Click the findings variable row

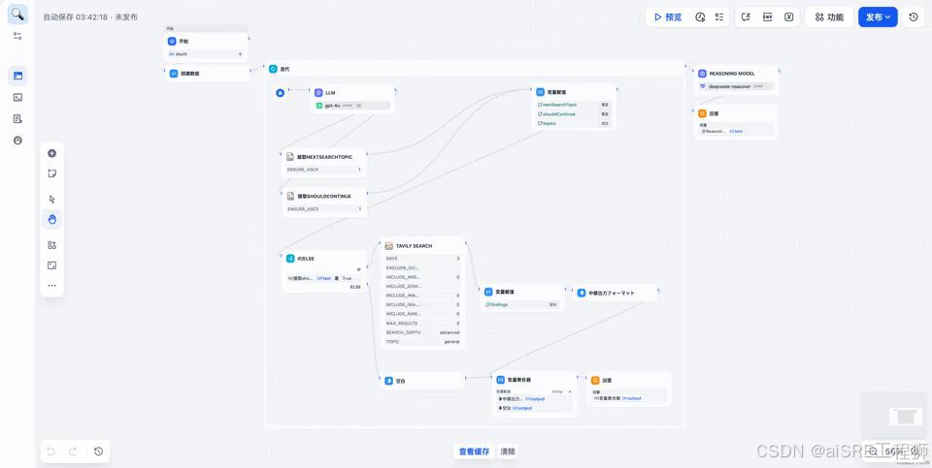(x=522, y=304)
